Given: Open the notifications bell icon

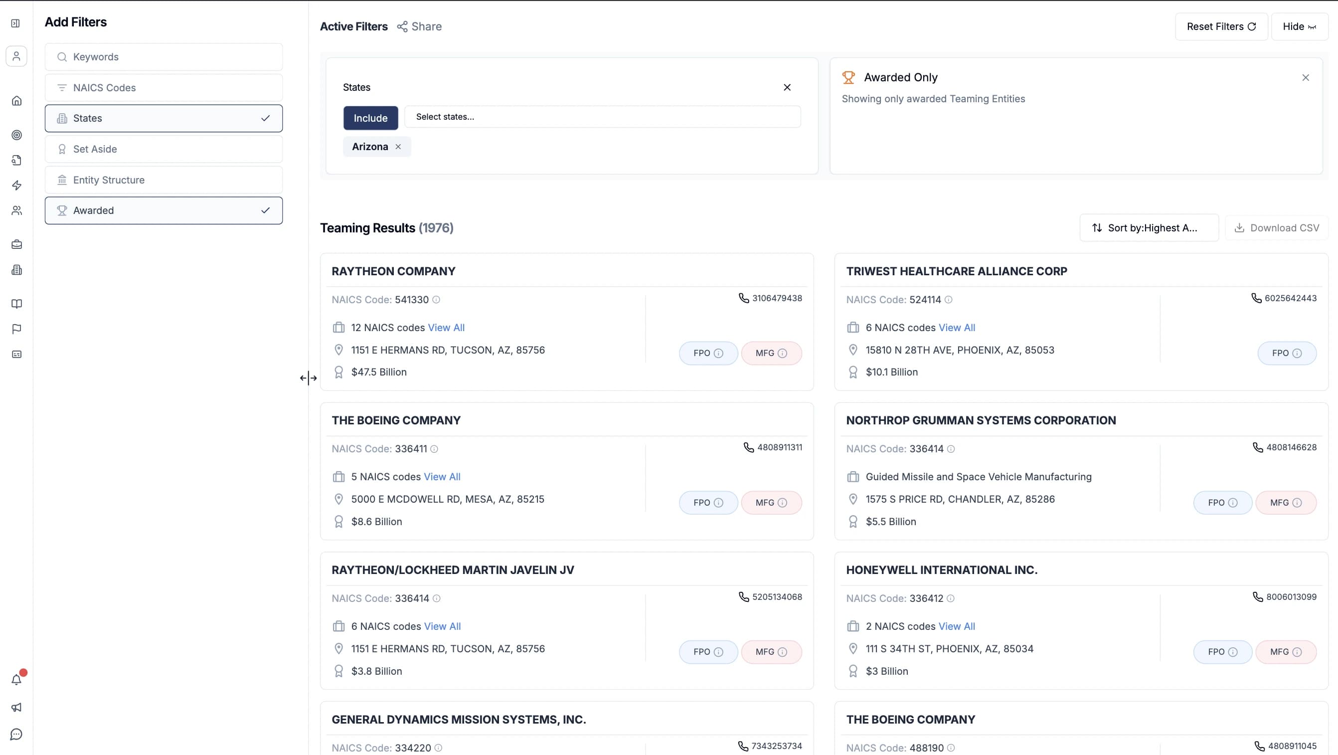Looking at the screenshot, I should coord(16,679).
